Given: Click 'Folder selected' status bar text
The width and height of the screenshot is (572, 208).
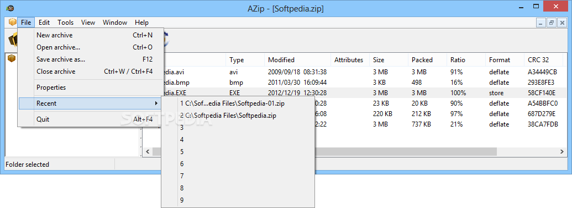Looking at the screenshot, I should [x=28, y=165].
